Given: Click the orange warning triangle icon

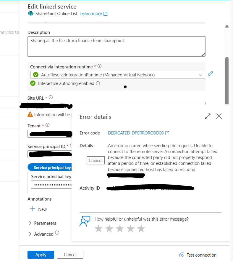Looking at the screenshot, I should pyautogui.click(x=30, y=114).
